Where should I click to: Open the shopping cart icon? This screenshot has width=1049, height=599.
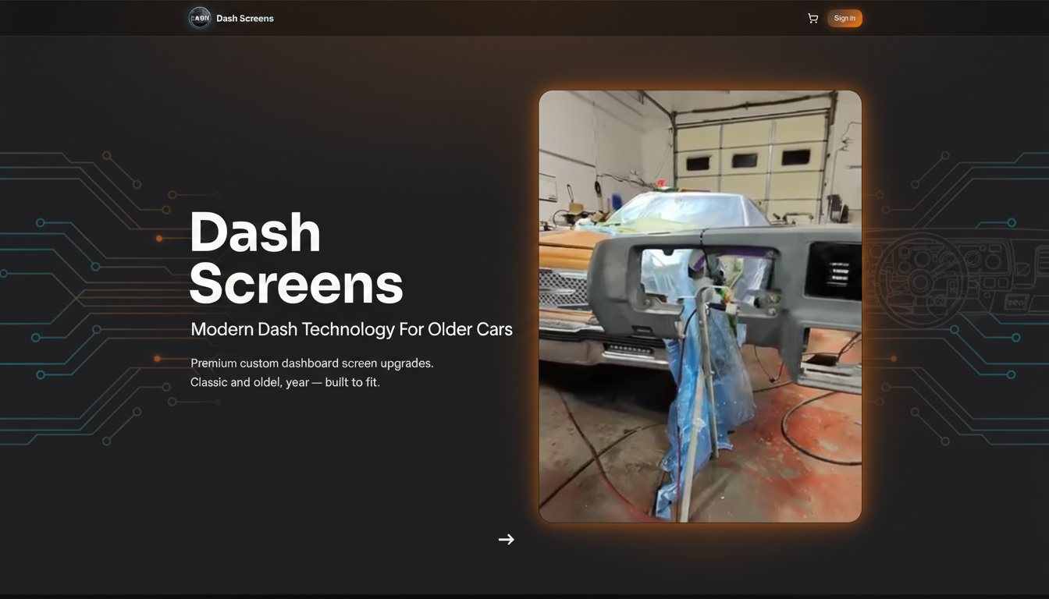(x=813, y=19)
